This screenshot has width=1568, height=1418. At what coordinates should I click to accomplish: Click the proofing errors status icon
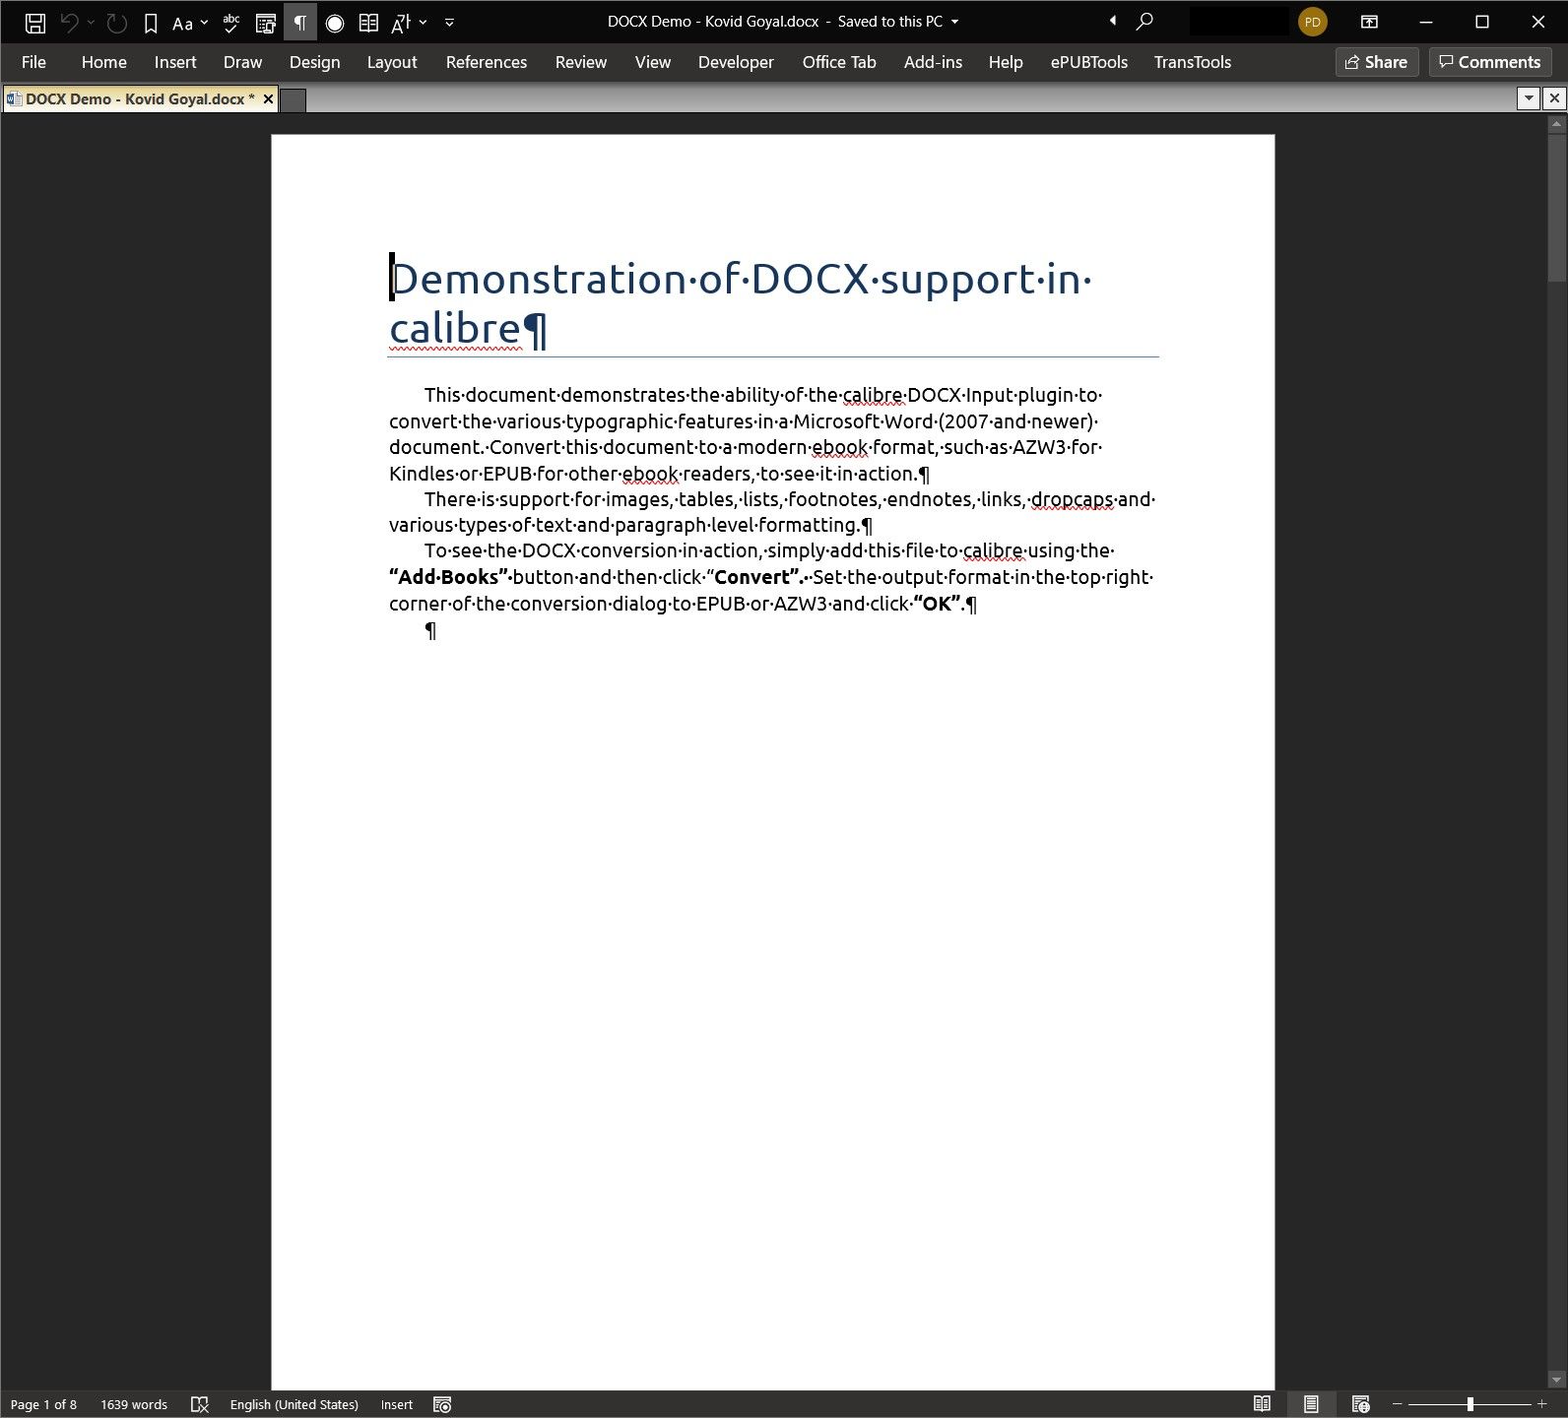tap(200, 1404)
